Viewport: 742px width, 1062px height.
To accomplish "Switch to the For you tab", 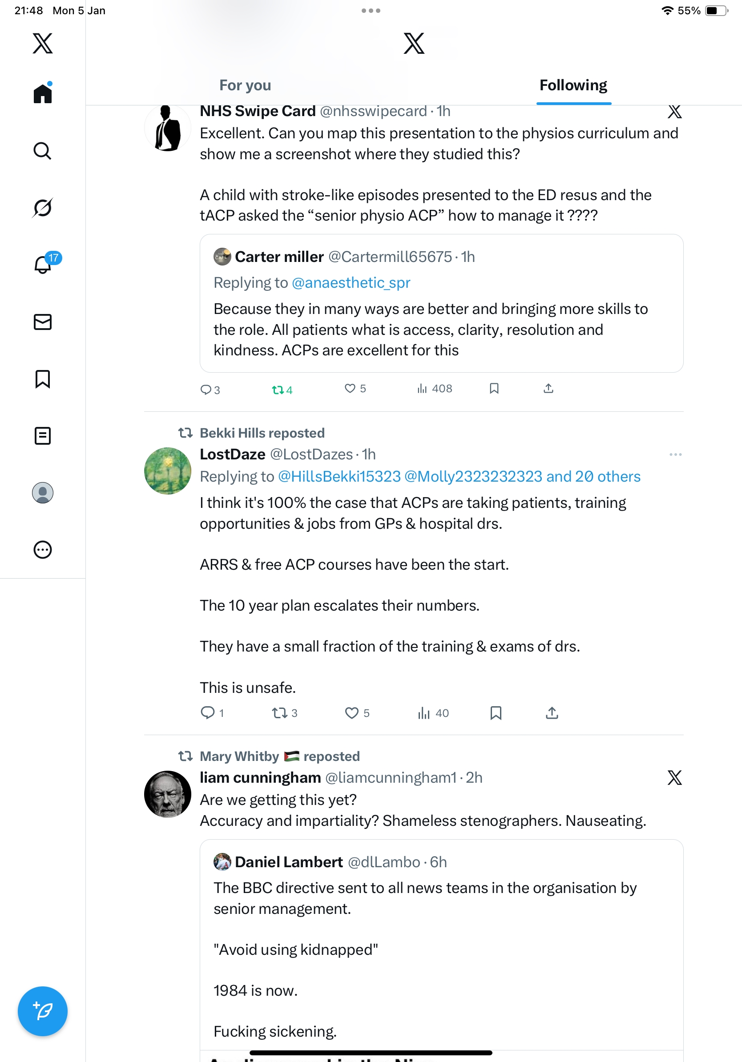I will click(245, 85).
